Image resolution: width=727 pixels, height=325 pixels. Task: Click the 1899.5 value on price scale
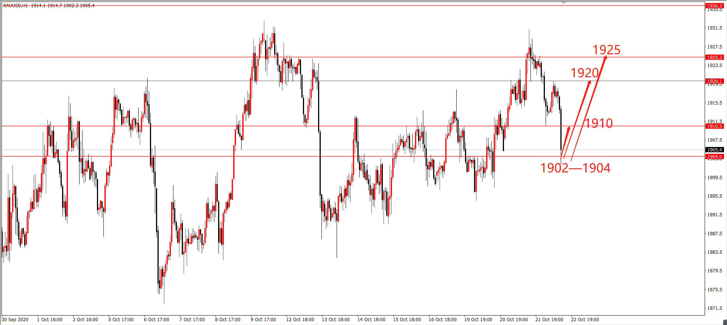tap(715, 177)
